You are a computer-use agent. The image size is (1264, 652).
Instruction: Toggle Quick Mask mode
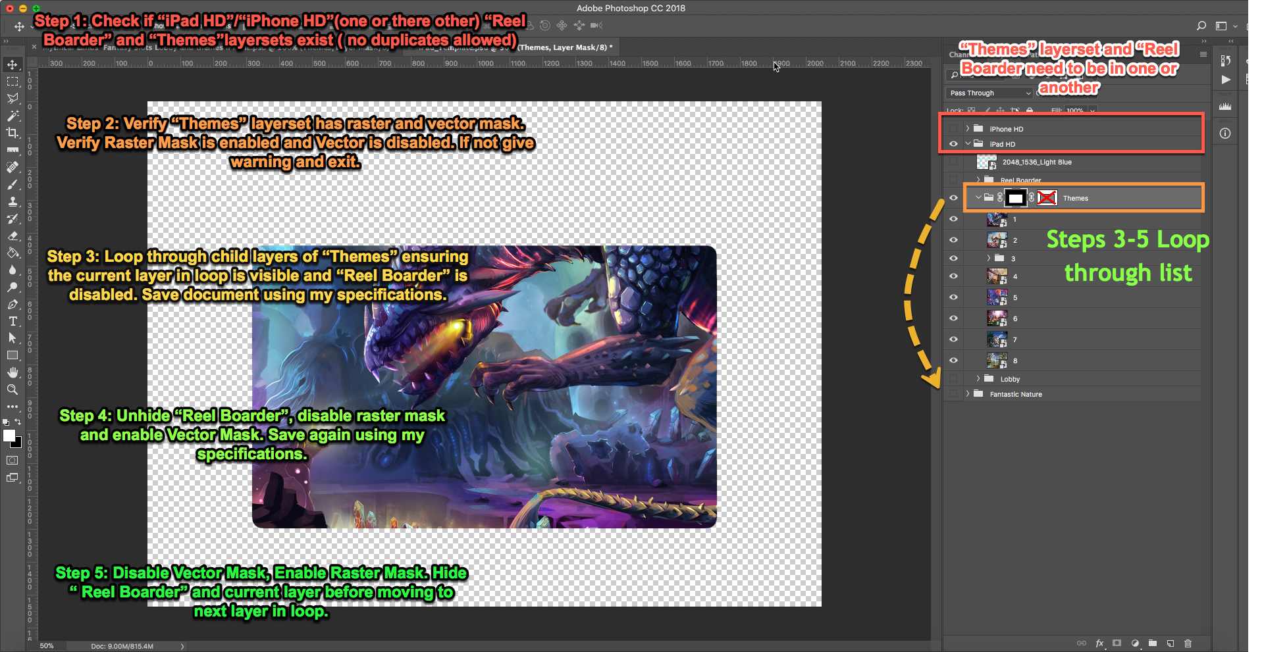point(13,460)
